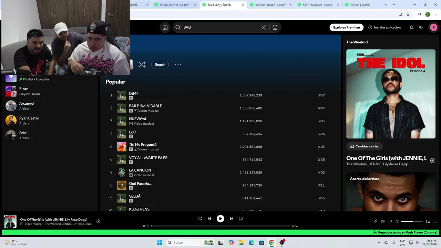This screenshot has width=441, height=248.
Task: Go to Spotify home via house icon
Action: (165, 27)
